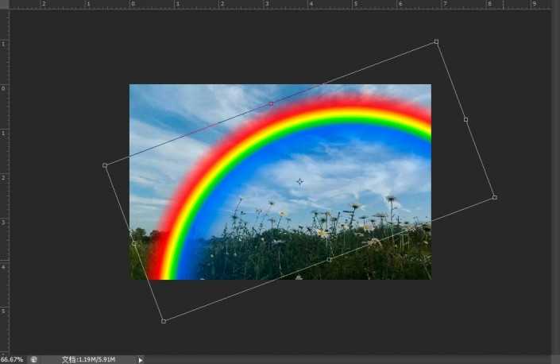Click the right-edge middle transform handle
This screenshot has width=560, height=364.
465,119
